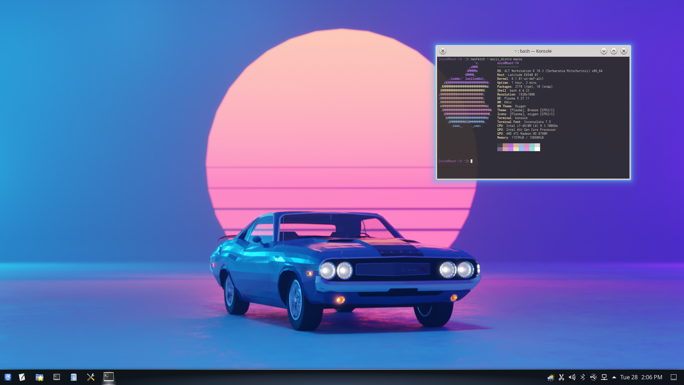Expand hidden system tray icons arrow
The width and height of the screenshot is (684, 385).
(x=614, y=377)
